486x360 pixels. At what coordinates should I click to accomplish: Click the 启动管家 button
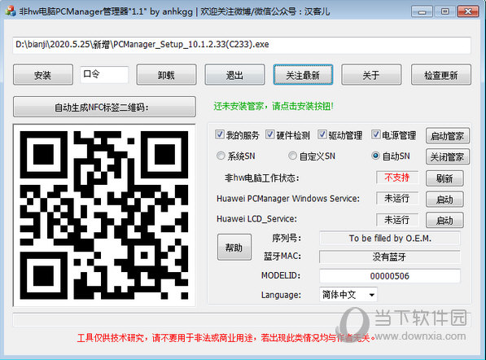coord(447,136)
